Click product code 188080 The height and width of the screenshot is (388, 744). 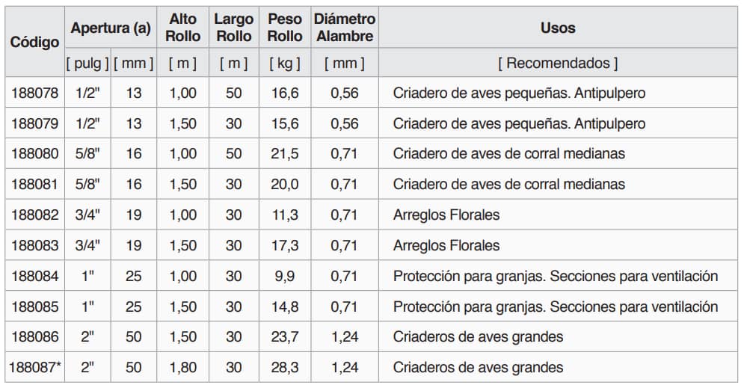tap(34, 154)
